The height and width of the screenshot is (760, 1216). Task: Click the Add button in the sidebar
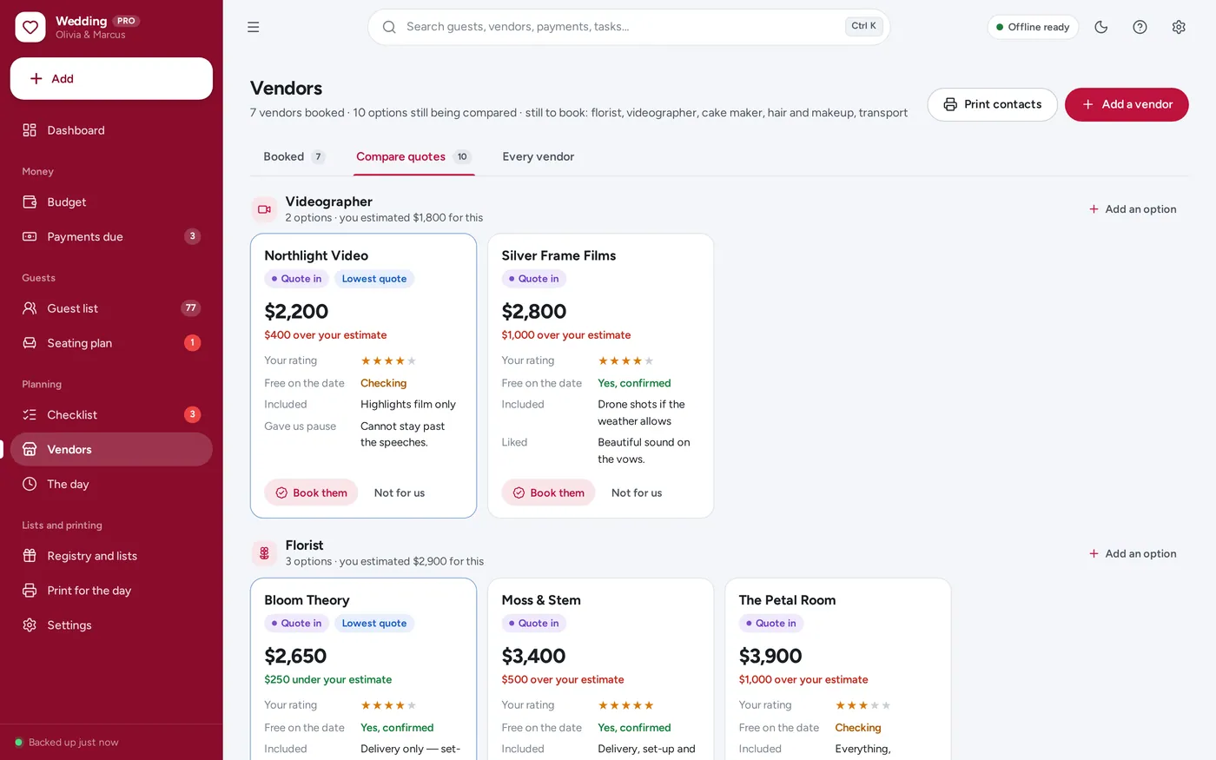tap(111, 79)
